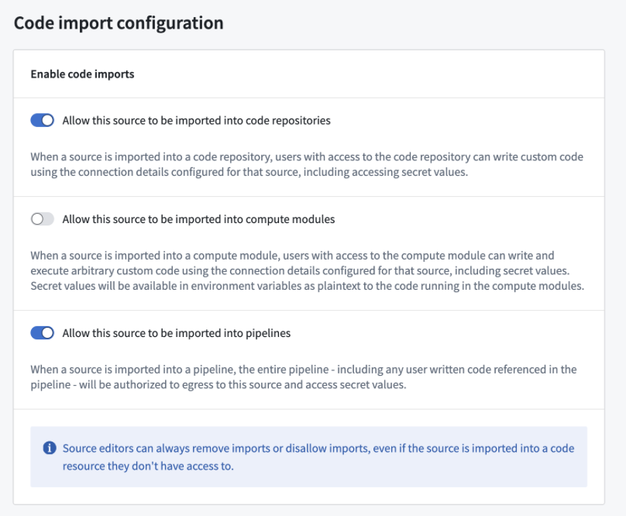This screenshot has height=516, width=626.
Task: Enable importing source into compute modules toggle
Action: [43, 218]
